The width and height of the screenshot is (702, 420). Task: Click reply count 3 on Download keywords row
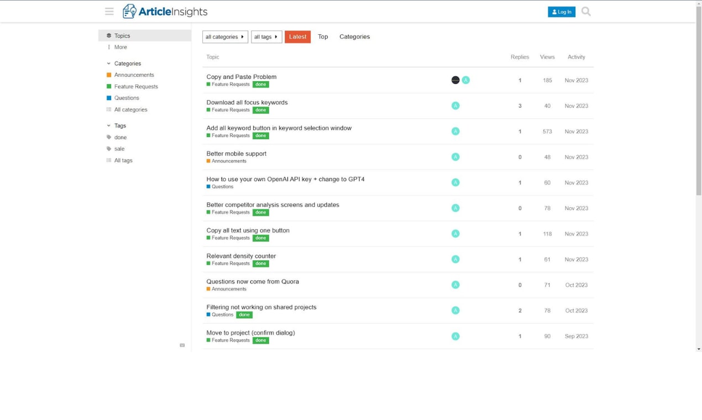[x=520, y=106]
